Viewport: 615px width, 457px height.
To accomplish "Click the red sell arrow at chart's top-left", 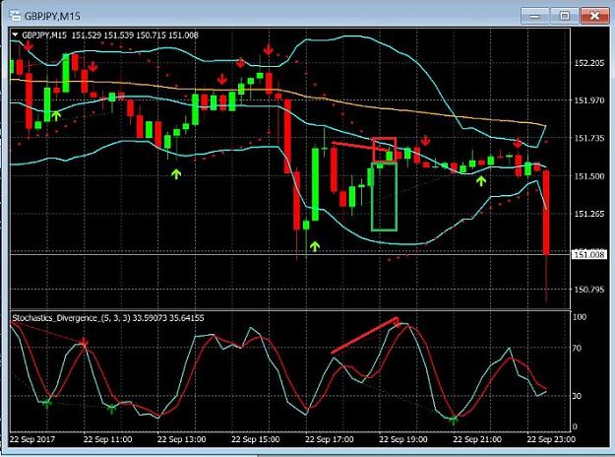I will click(x=28, y=45).
